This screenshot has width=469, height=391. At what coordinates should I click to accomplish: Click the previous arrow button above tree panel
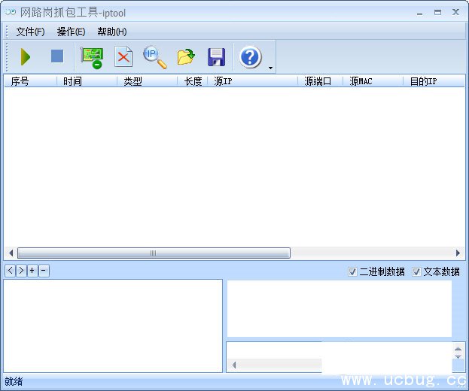10,271
